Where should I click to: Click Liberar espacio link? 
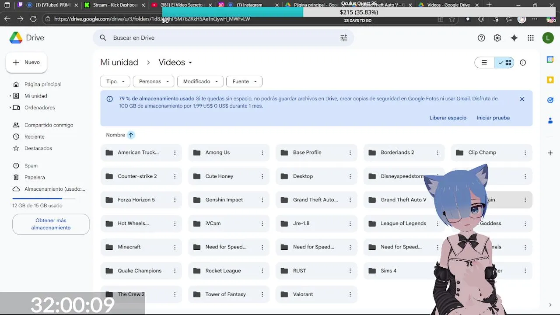pyautogui.click(x=448, y=118)
